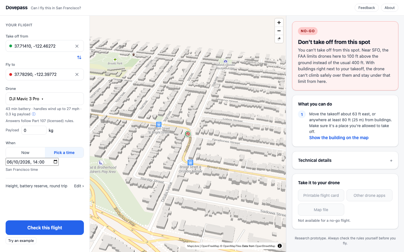Open the map attribution info icon
404x252 pixels.
pos(280,246)
